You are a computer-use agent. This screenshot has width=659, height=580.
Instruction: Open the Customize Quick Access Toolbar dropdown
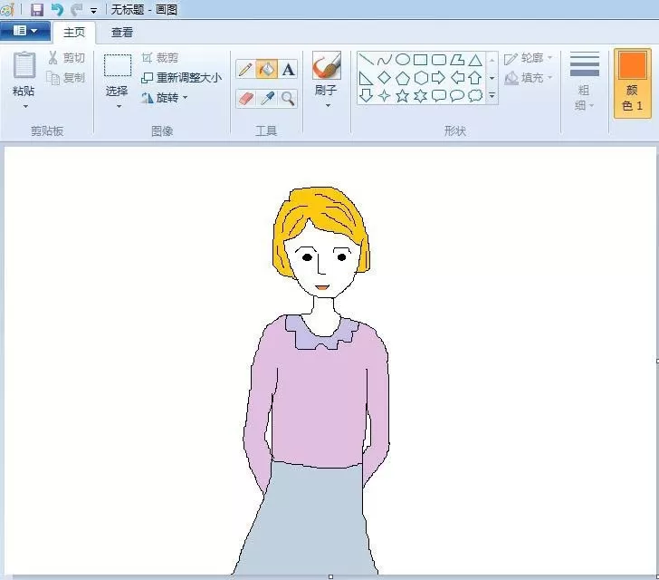tap(94, 10)
